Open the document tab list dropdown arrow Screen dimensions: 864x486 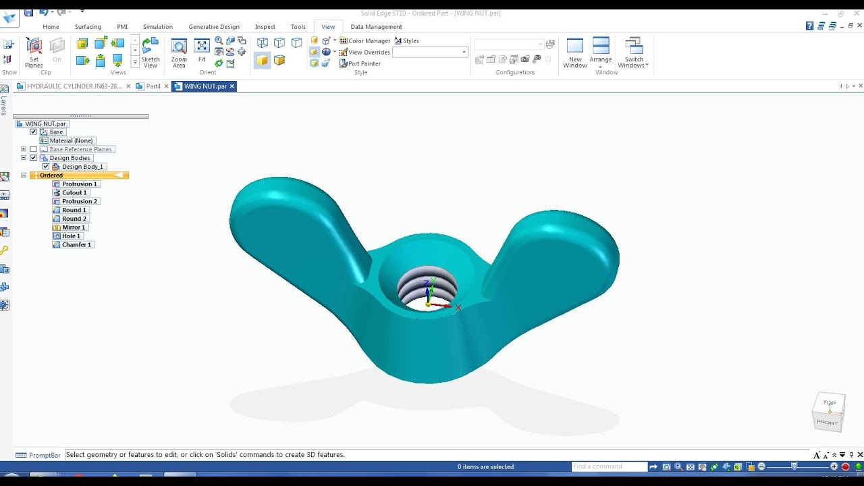click(854, 86)
